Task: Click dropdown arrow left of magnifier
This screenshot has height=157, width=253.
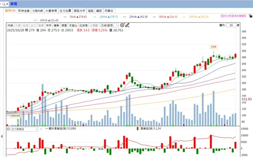Action: pyautogui.click(x=0, y=4)
